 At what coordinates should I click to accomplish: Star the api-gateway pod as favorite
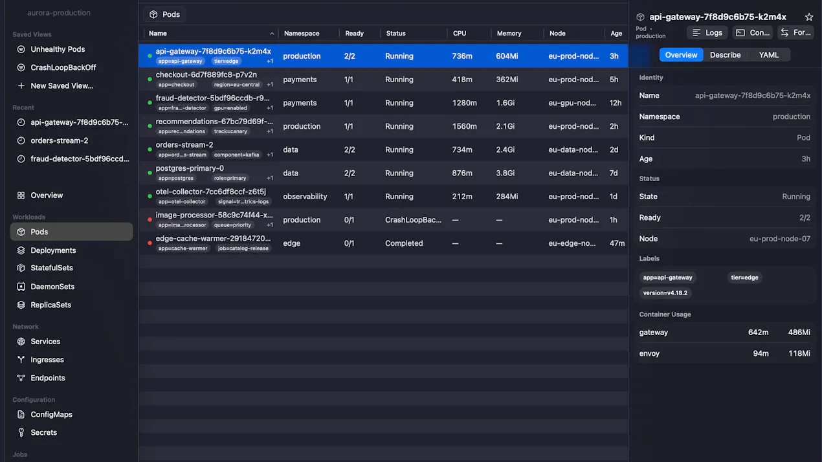tap(808, 17)
